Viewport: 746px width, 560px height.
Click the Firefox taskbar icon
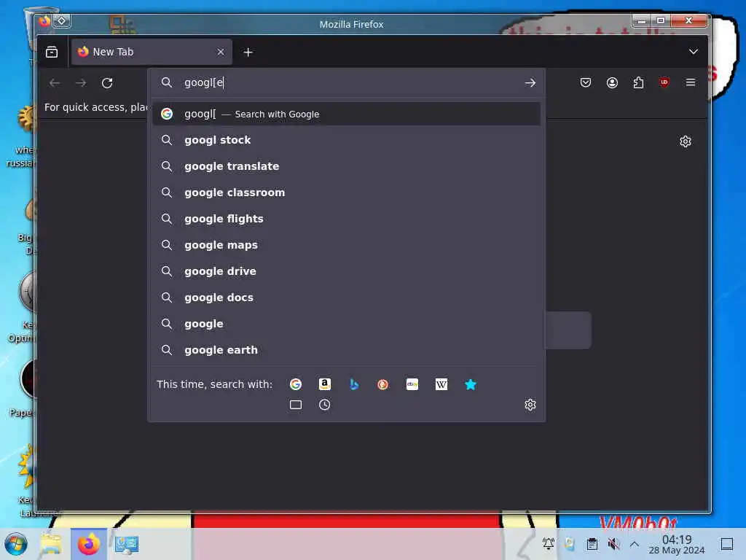[89, 544]
